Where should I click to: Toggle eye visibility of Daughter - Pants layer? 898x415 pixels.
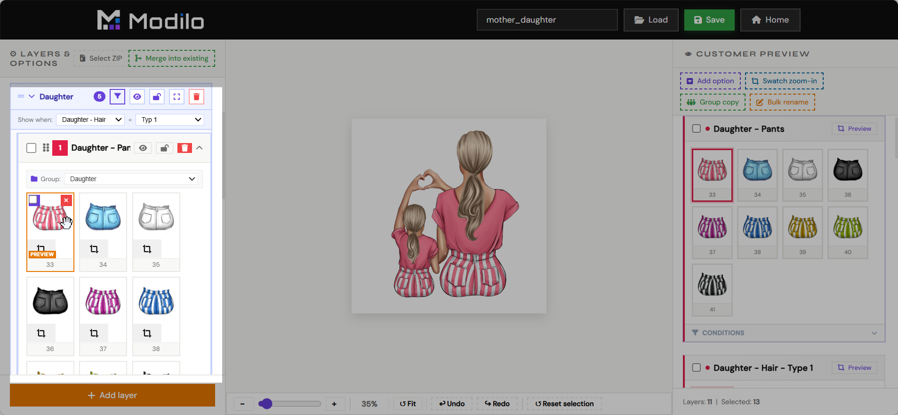[x=143, y=148]
